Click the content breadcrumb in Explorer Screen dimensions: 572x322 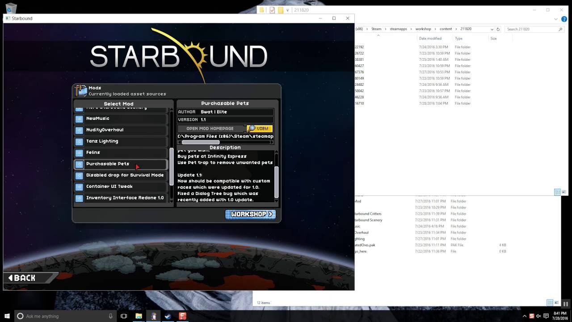coord(446,29)
